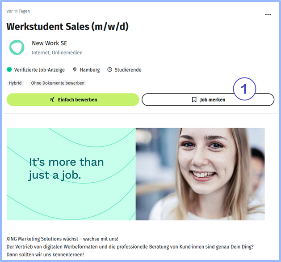This screenshot has width=281, height=262.
Task: Click the Studierende career level label
Action: 128,70
